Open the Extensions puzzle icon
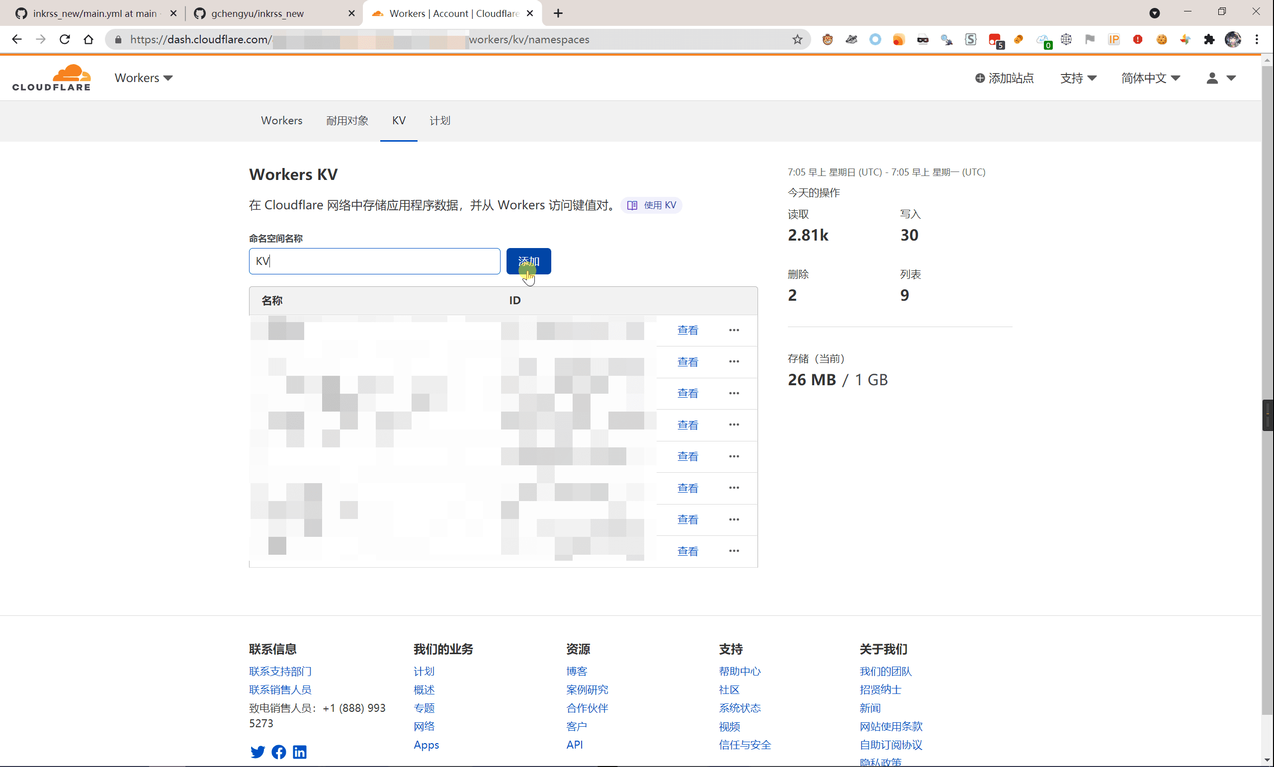The width and height of the screenshot is (1274, 767). coord(1209,39)
